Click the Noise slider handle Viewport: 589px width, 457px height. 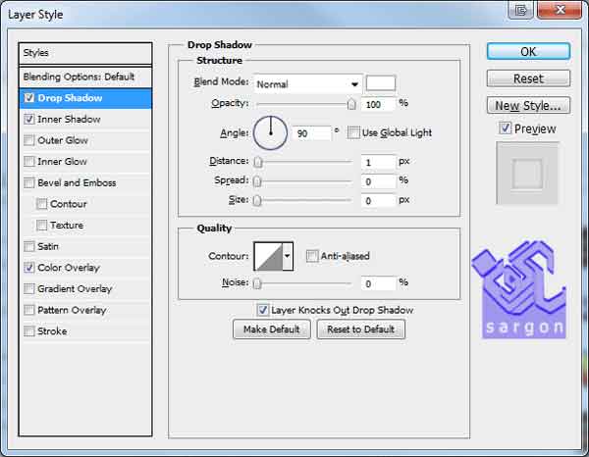point(257,283)
